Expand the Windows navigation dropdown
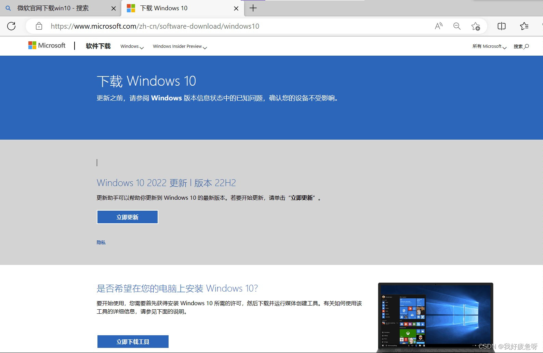 click(132, 46)
